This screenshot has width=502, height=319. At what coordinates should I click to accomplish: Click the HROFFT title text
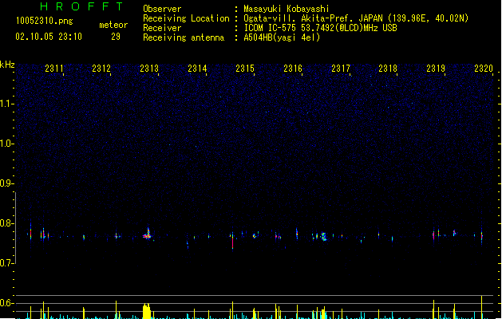[81, 6]
